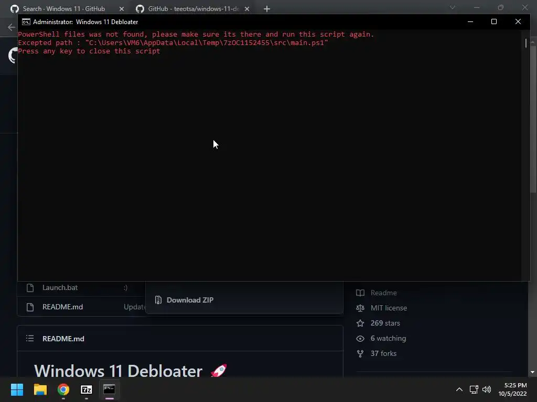Close the teeotsa GitHub repo tab
The image size is (537, 402).
point(247,9)
